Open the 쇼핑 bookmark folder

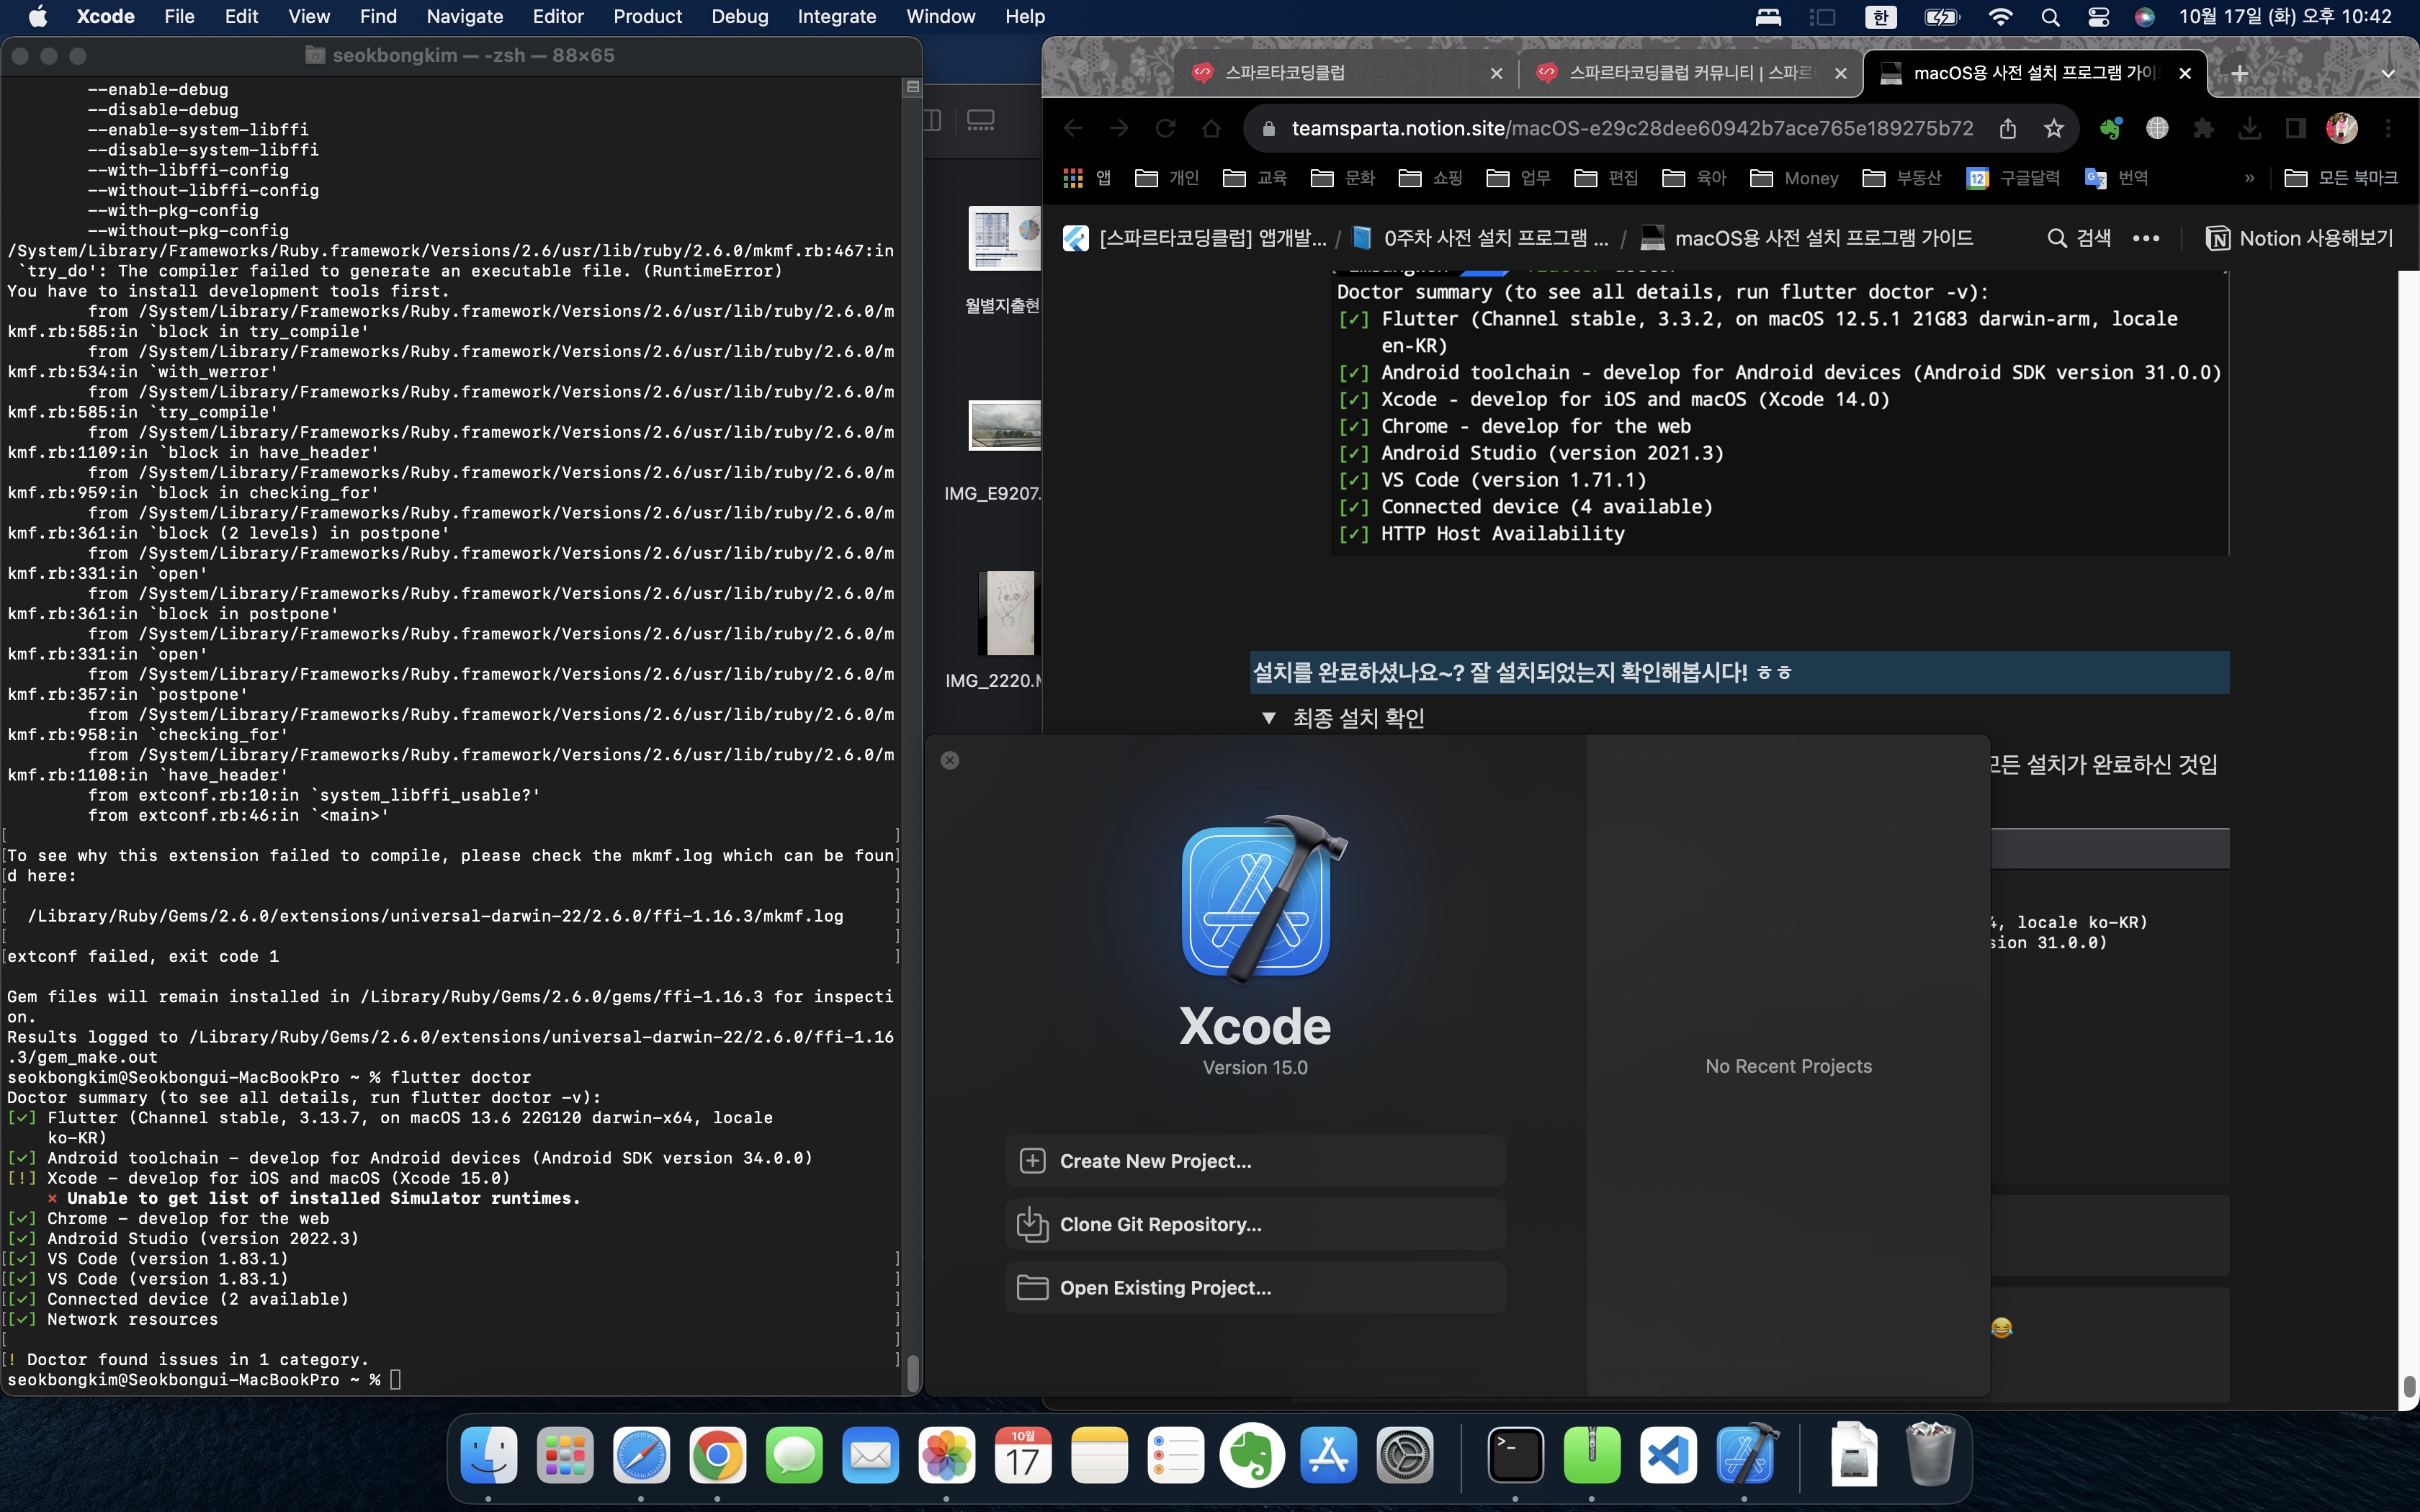coord(1430,178)
